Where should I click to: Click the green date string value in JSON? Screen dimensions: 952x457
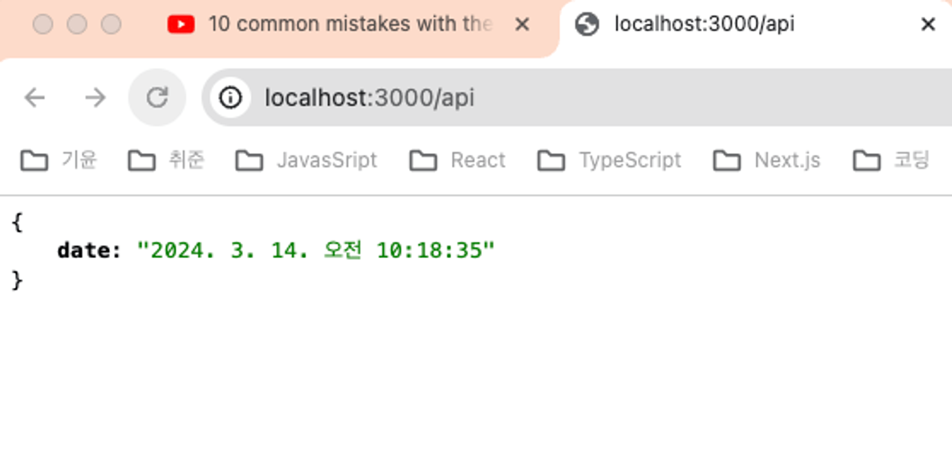coord(316,250)
